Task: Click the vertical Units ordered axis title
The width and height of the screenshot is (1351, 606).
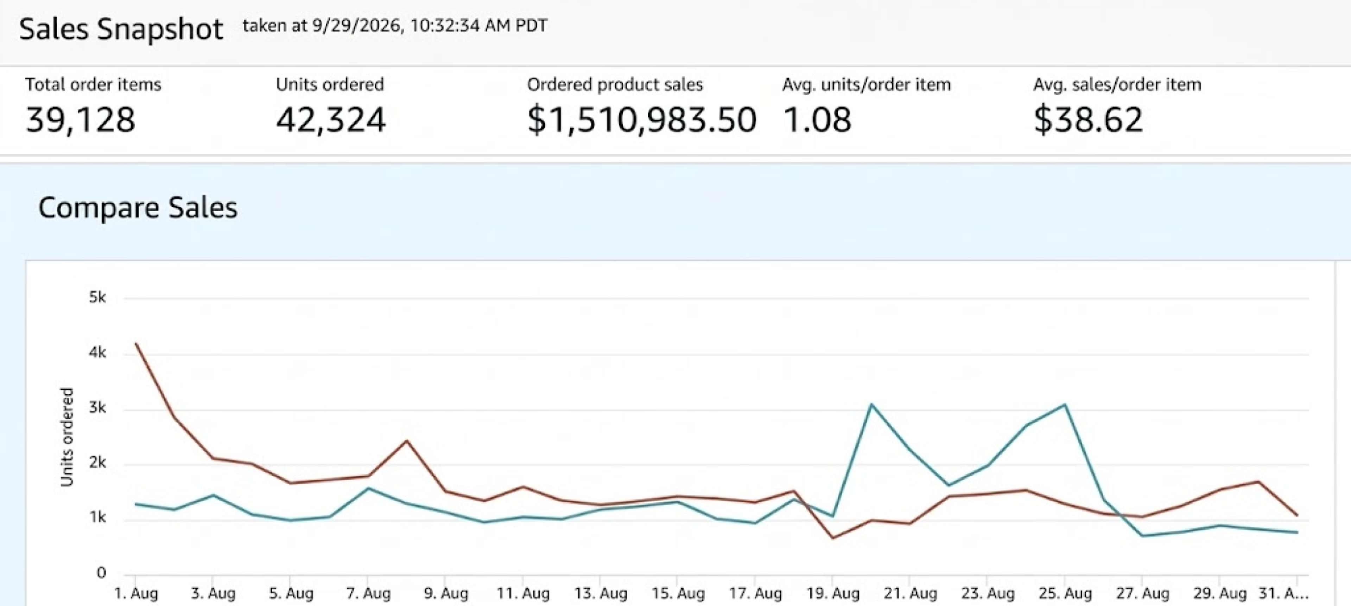Action: point(66,437)
